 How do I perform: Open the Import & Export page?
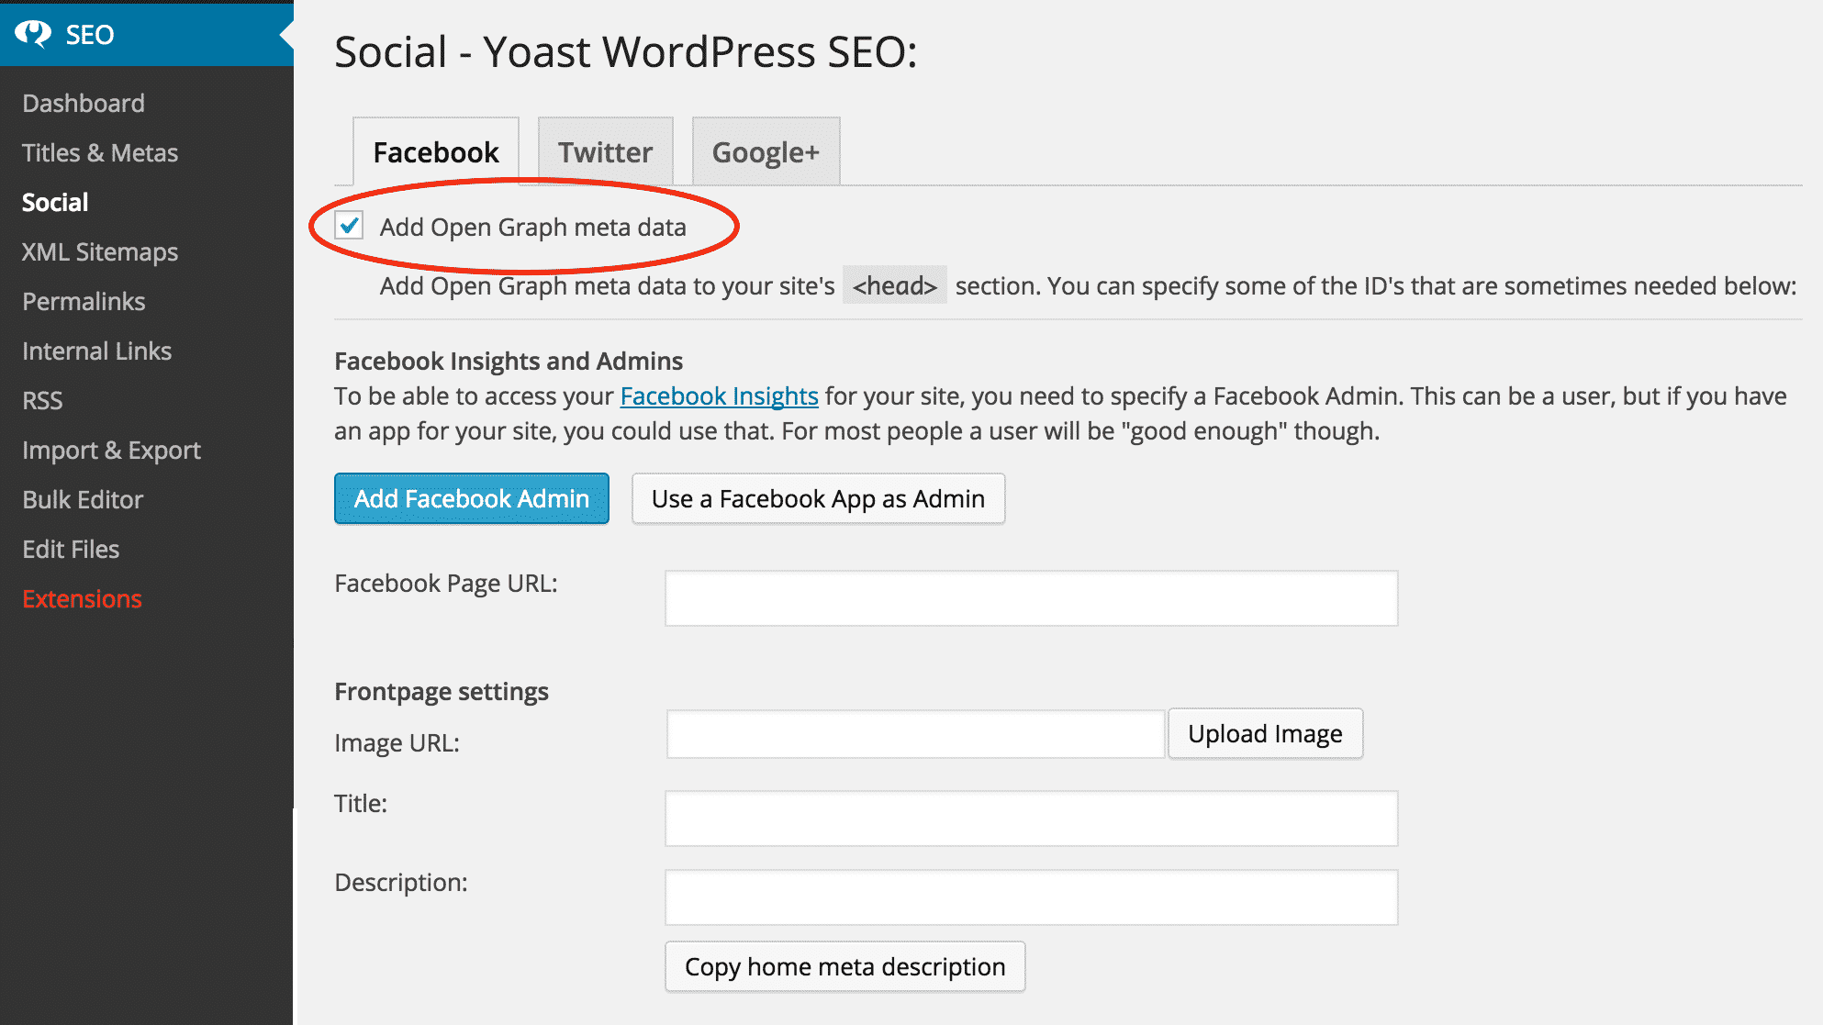click(x=111, y=450)
